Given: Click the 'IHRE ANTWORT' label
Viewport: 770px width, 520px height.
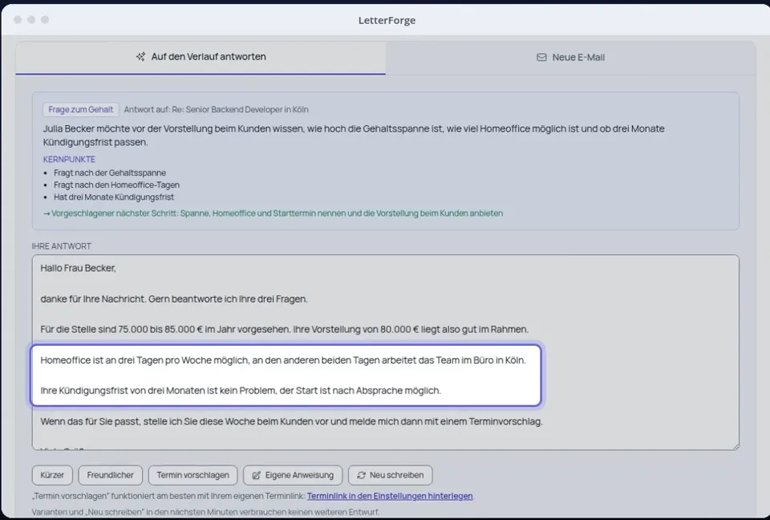Looking at the screenshot, I should (x=62, y=246).
